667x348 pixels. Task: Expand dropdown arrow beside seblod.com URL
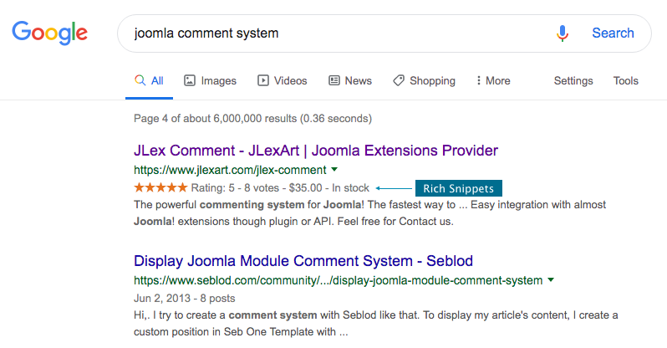(x=551, y=280)
